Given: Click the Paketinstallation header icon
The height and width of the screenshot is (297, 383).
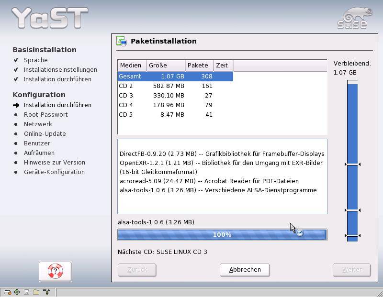Looking at the screenshot, I should point(122,41).
